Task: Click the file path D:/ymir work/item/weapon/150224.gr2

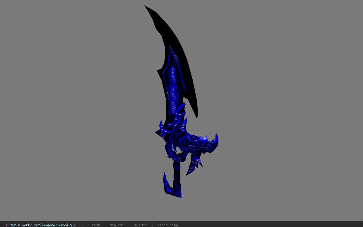Action: coord(41,225)
